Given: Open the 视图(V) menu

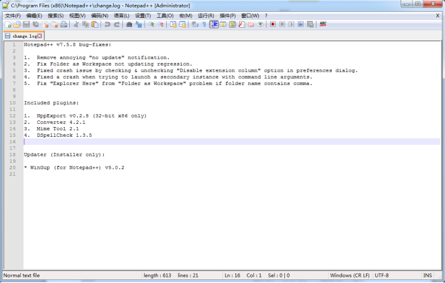Looking at the screenshot, I should click(77, 15).
